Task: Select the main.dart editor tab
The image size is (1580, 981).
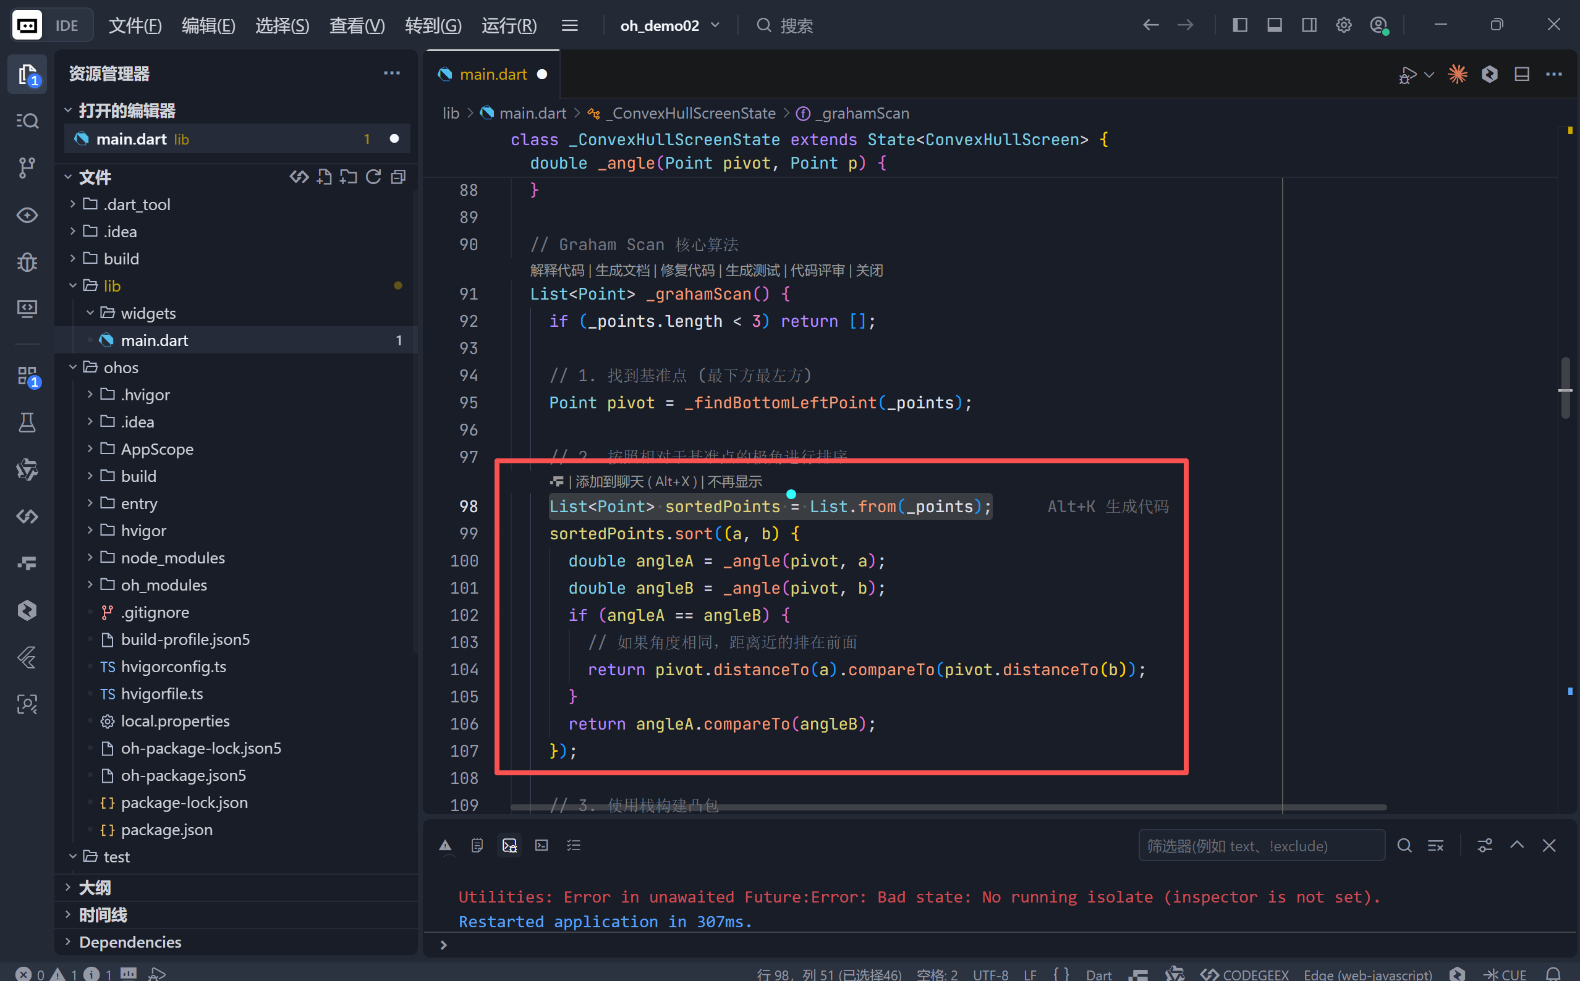Action: tap(492, 74)
